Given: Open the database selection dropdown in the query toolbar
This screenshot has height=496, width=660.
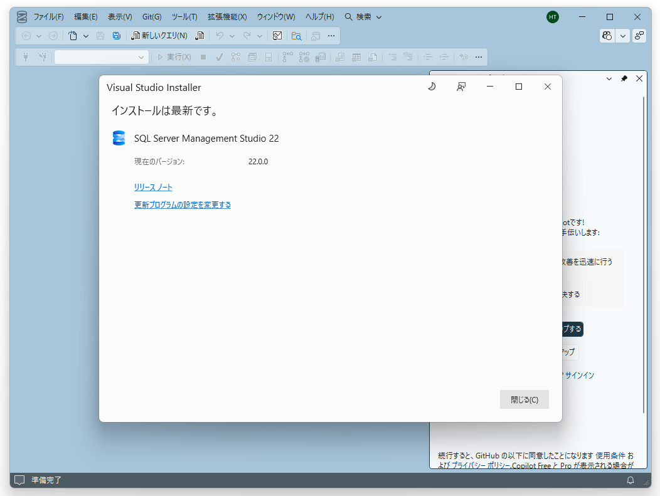Looking at the screenshot, I should click(x=142, y=57).
